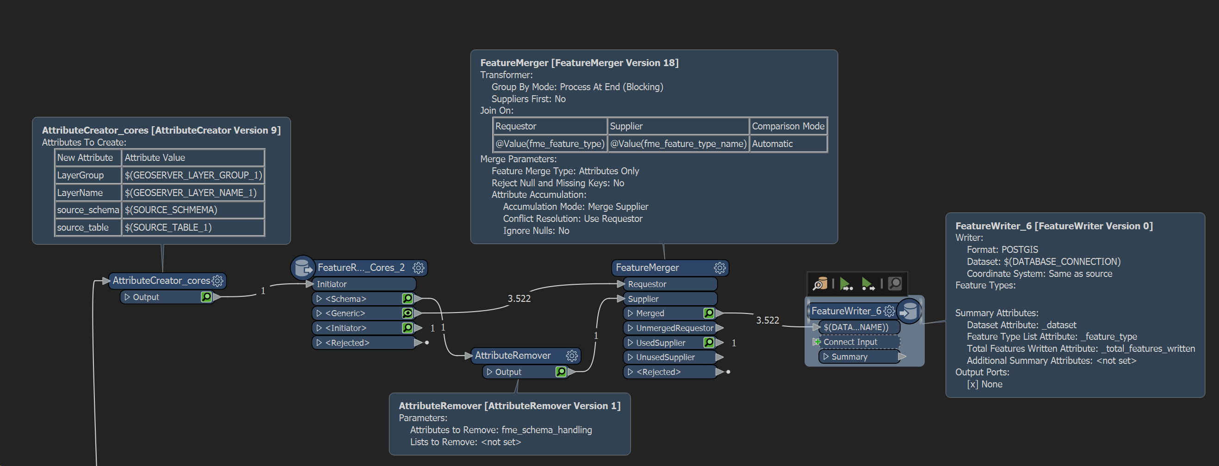Click inspect-cache database icon in mini toolbar

point(820,284)
